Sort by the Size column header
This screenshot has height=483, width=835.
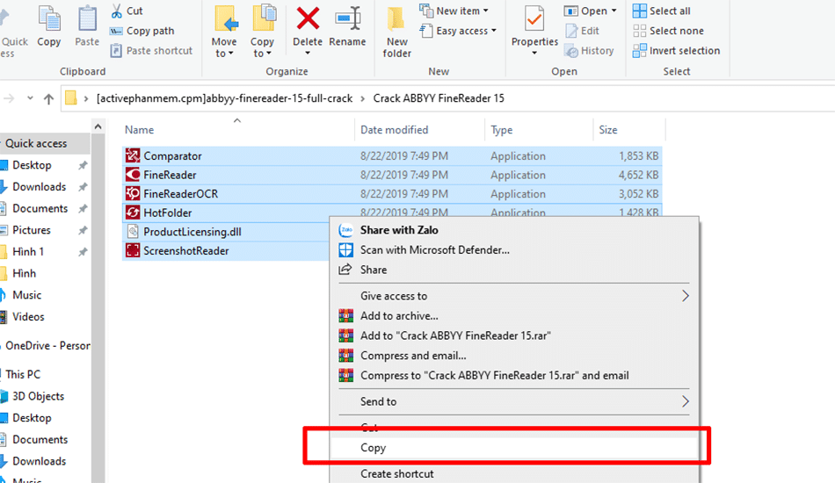point(607,130)
